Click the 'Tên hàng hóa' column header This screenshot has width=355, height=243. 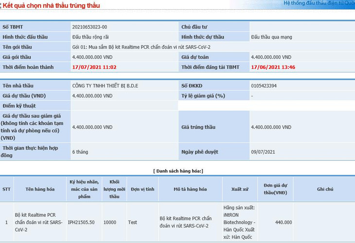point(41,189)
